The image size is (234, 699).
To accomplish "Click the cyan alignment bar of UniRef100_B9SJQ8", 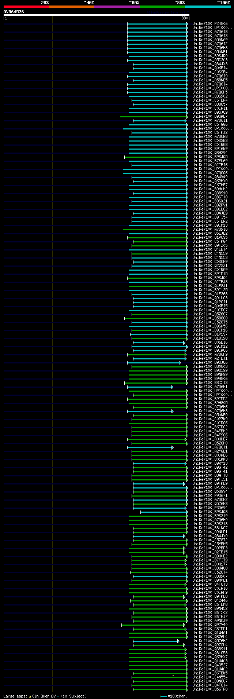I will (x=164, y=512).
